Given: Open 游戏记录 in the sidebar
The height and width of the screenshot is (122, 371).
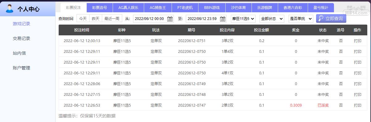Looking at the screenshot, I should (x=22, y=24).
